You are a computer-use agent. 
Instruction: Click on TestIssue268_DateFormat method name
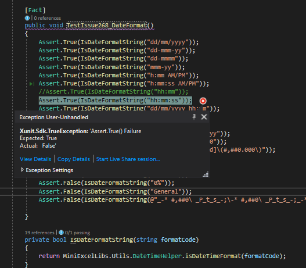coord(107,25)
